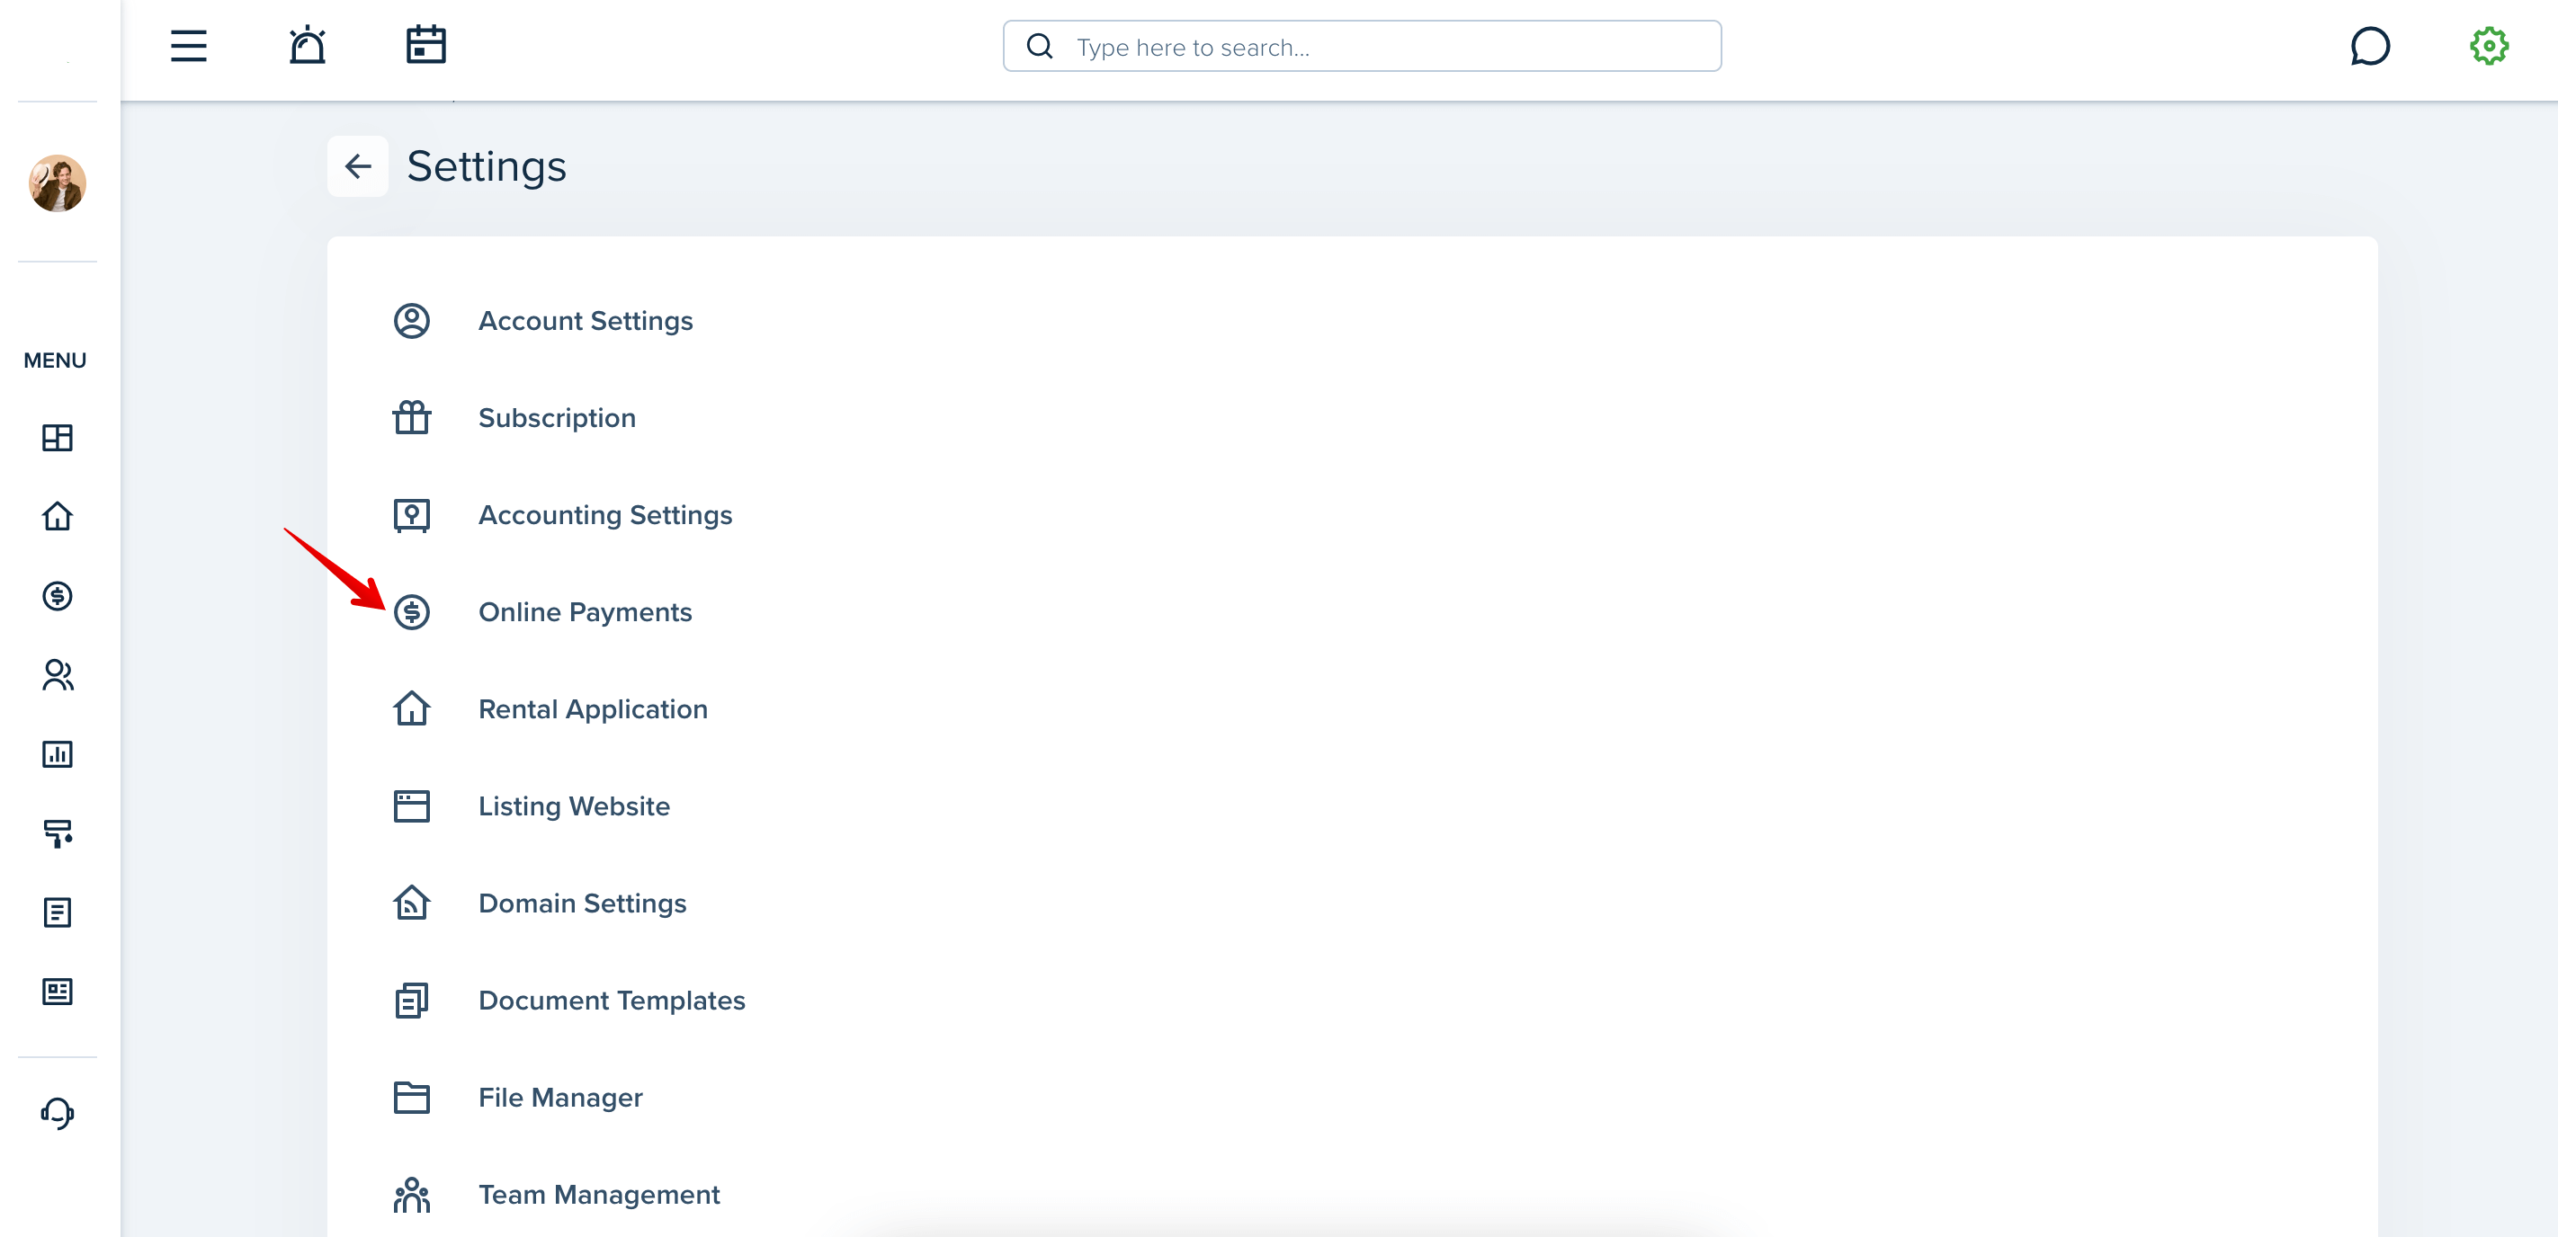Viewport: 2558px width, 1237px height.
Task: Click the Accounting Settings safe icon
Action: [411, 515]
